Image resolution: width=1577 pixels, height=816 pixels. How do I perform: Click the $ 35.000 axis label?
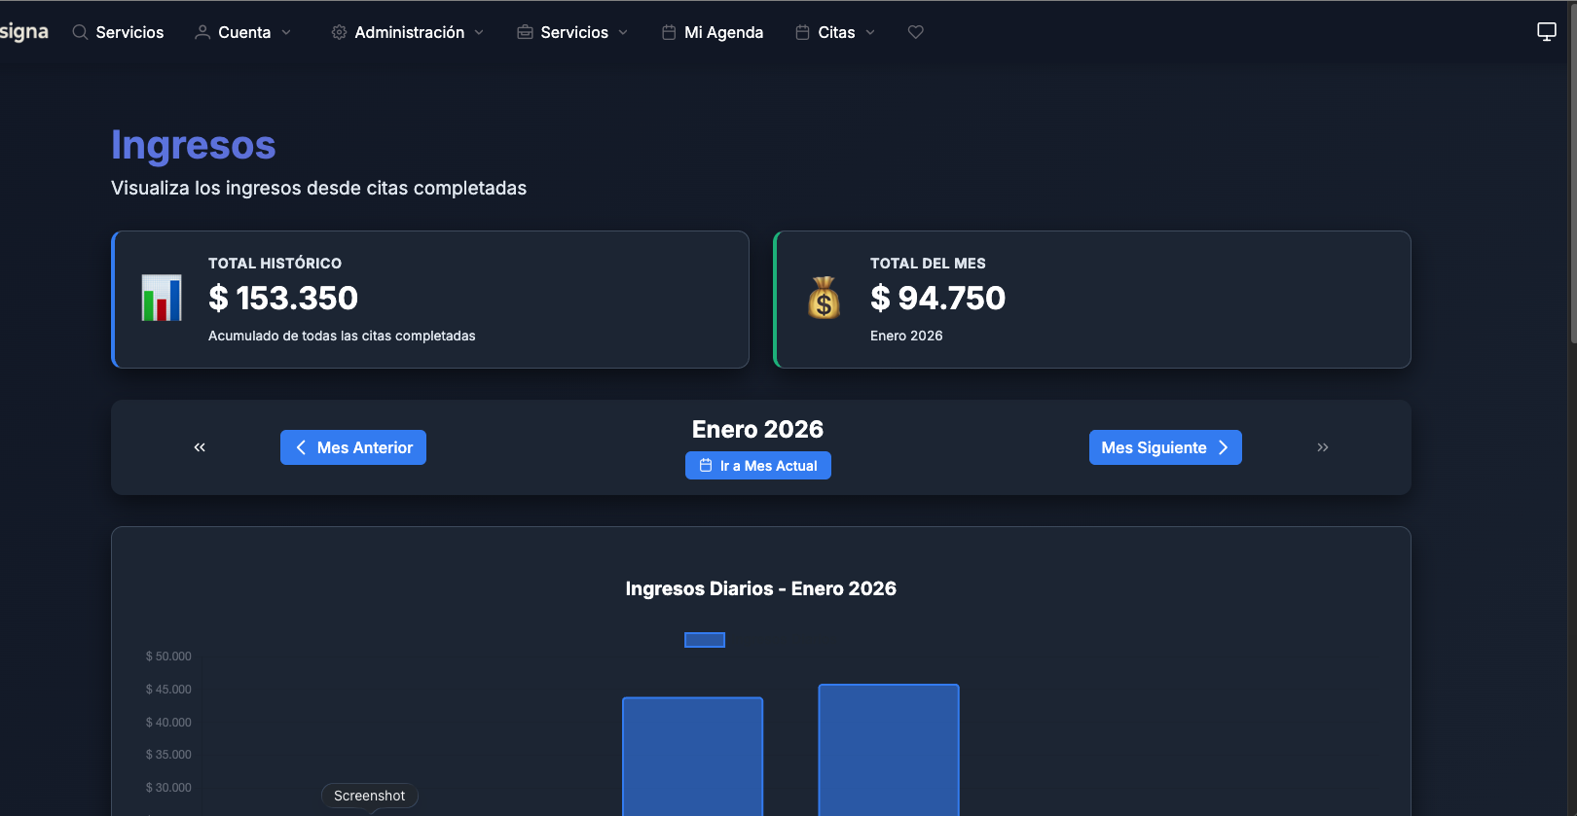168,755
